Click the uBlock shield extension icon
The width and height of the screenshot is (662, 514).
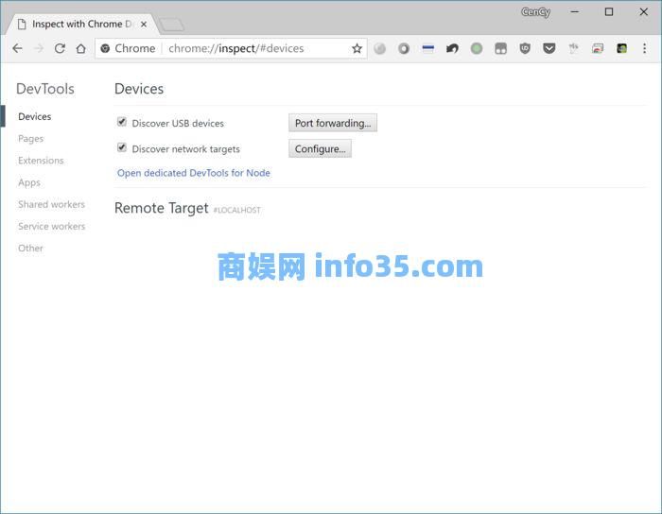tap(525, 48)
